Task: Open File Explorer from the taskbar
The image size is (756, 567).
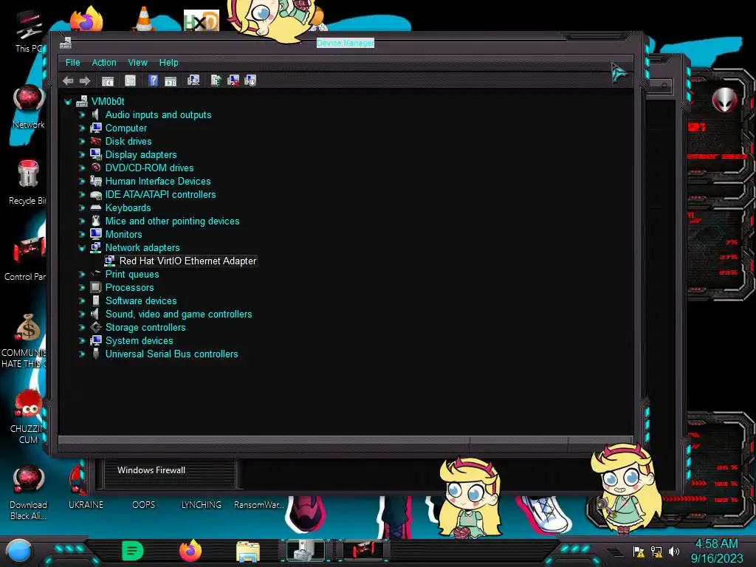Action: pyautogui.click(x=248, y=551)
